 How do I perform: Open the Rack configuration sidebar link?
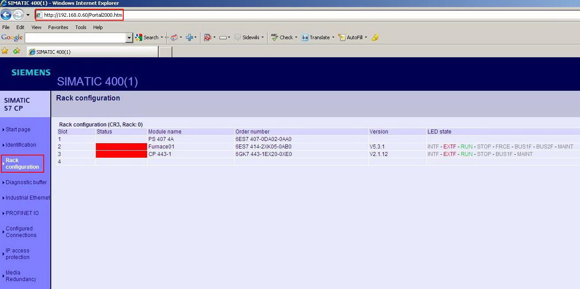pos(22,163)
